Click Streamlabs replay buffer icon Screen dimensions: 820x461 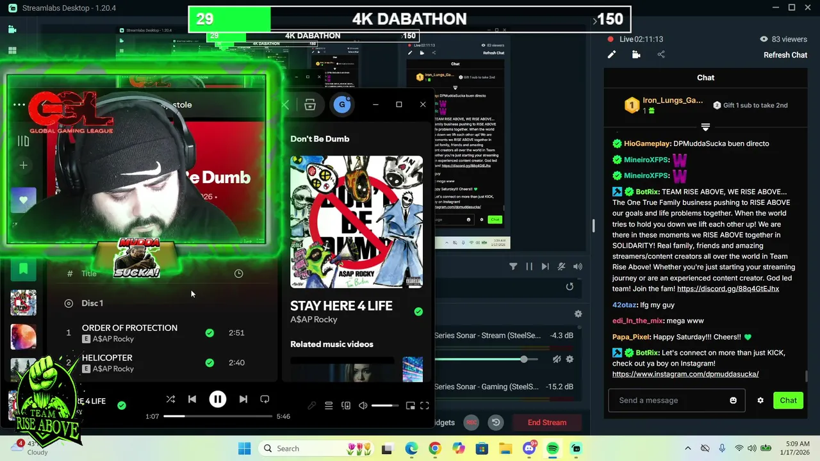(x=496, y=423)
